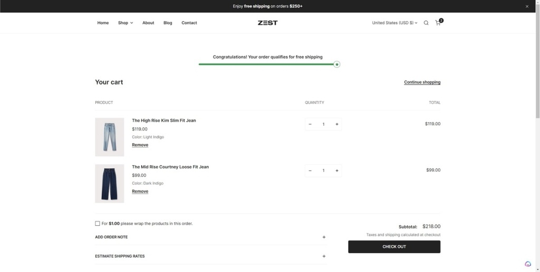
Task: Click the free shipping progress bar star
Action: click(337, 64)
